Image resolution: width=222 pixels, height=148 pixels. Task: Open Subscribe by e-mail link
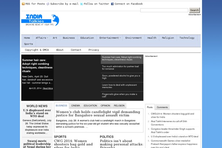click(64, 4)
